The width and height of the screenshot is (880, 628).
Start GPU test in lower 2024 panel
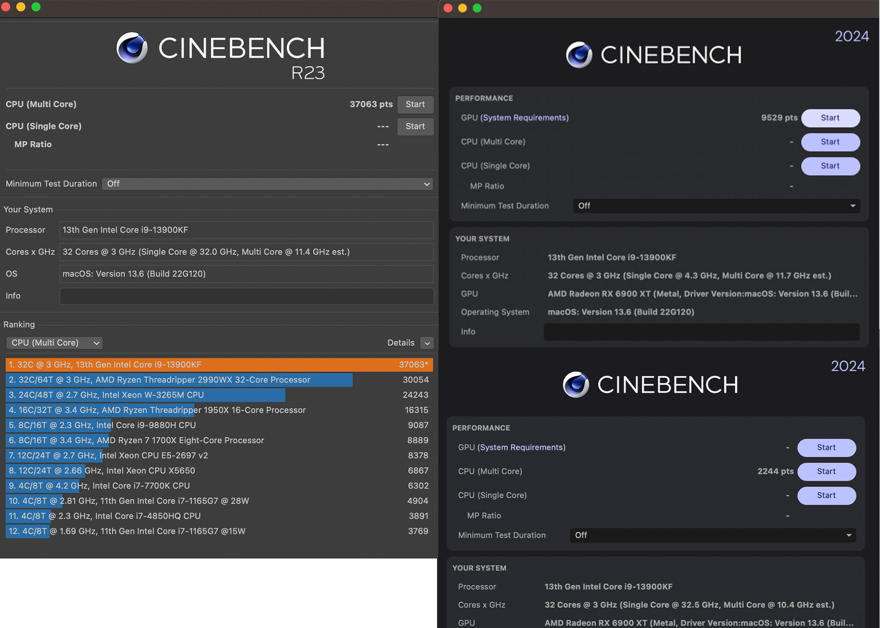pyautogui.click(x=826, y=448)
